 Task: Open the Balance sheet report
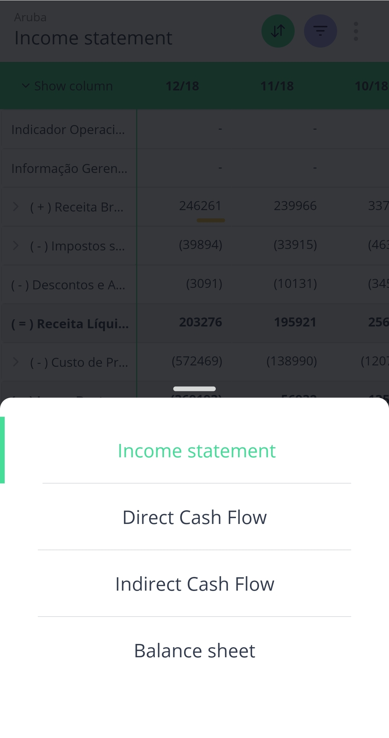[x=194, y=650]
